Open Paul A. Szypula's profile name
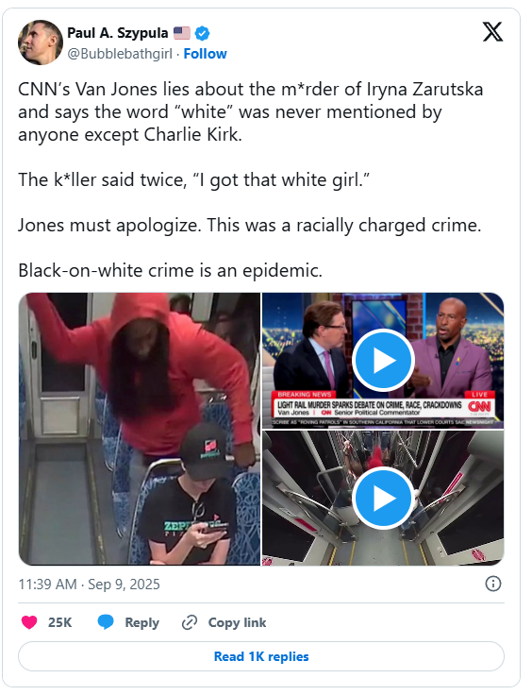This screenshot has width=532, height=695. click(117, 33)
